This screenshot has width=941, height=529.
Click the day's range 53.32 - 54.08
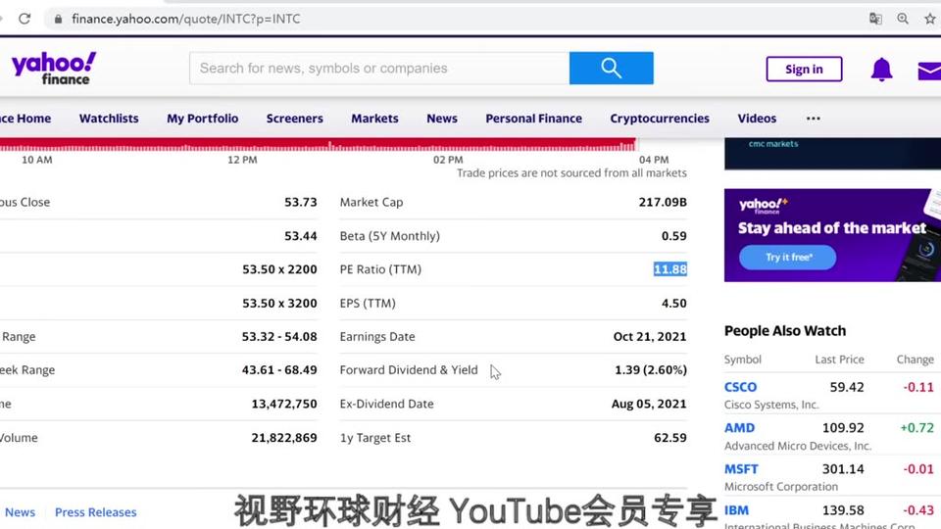tap(279, 336)
